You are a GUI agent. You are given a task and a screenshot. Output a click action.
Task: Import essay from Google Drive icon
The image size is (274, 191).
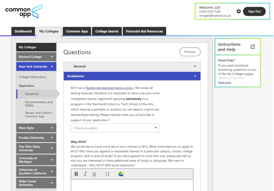(121, 174)
